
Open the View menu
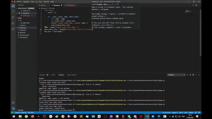[x=32, y=2]
